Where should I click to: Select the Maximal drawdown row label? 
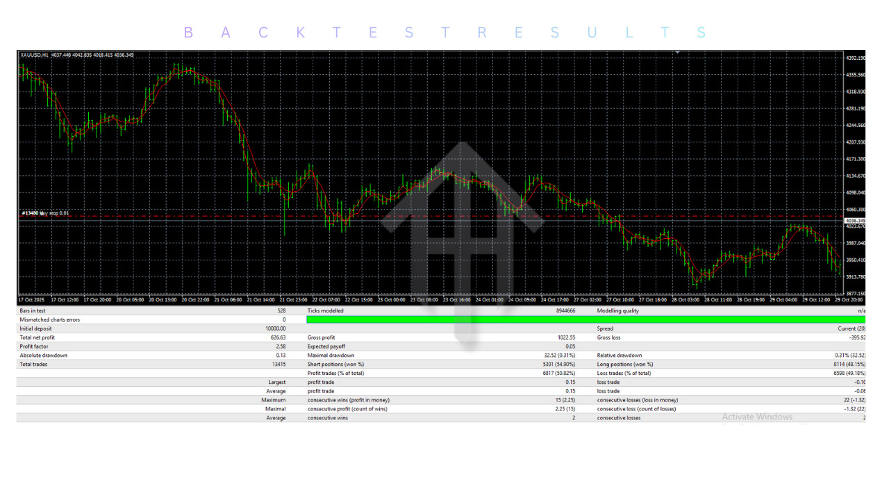331,356
